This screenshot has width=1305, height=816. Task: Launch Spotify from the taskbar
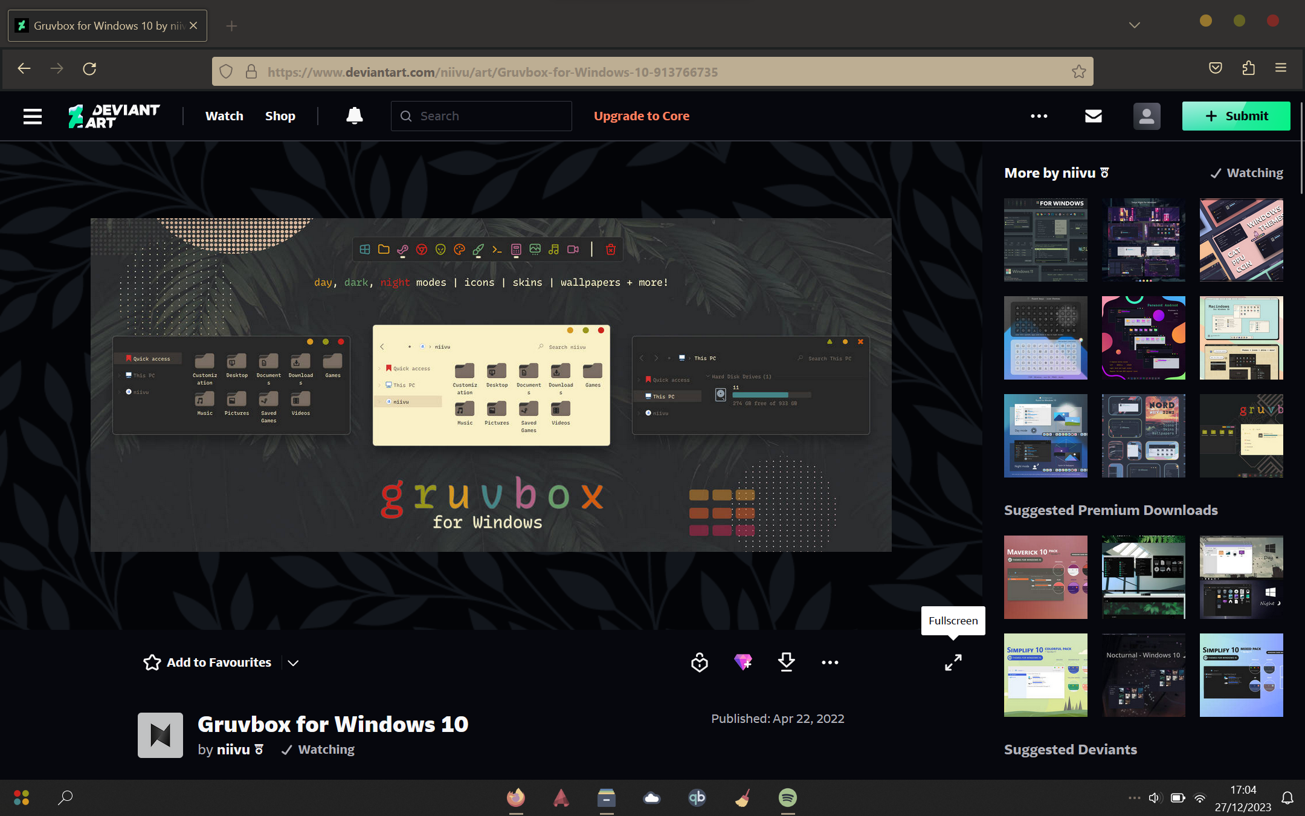[787, 798]
